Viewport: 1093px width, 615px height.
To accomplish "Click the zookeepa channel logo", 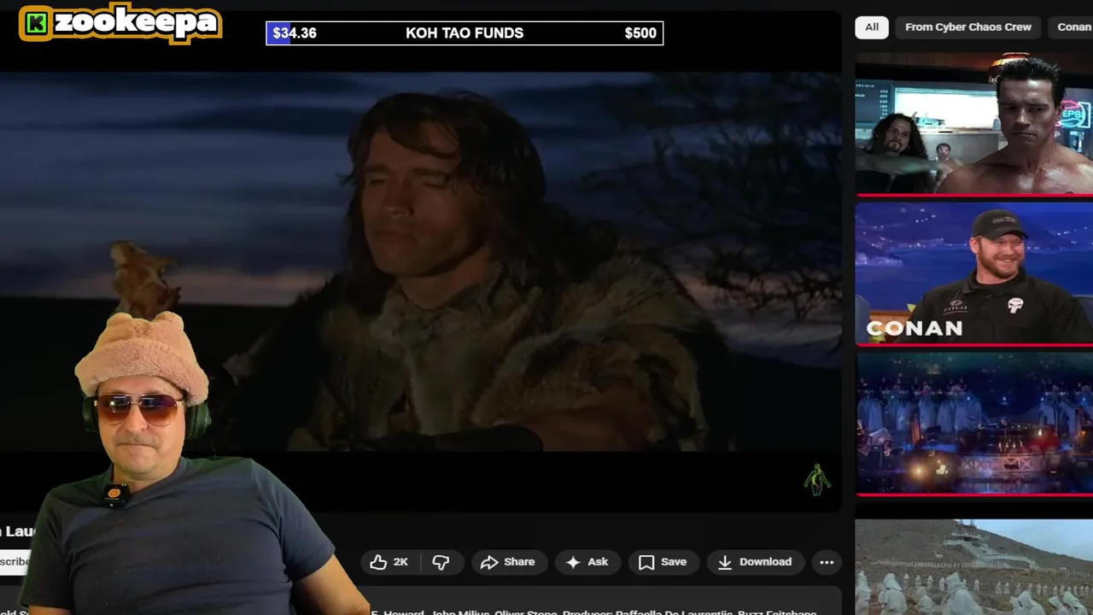I will pyautogui.click(x=120, y=23).
